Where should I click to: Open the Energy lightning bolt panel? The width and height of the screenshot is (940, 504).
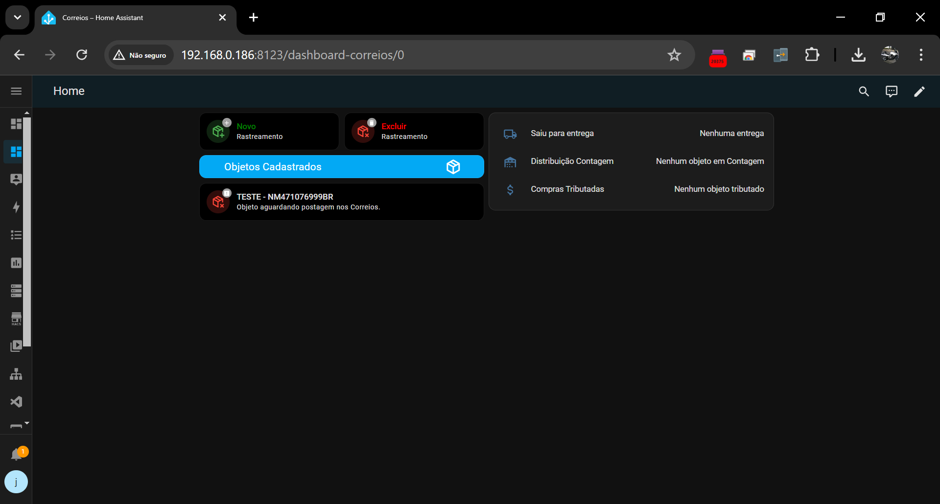[16, 207]
